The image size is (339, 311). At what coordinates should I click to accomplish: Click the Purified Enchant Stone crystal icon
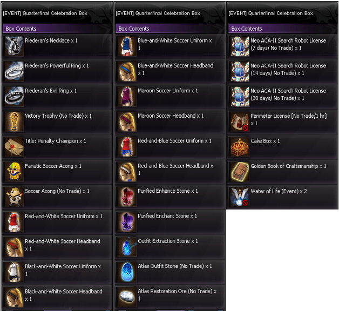click(127, 222)
